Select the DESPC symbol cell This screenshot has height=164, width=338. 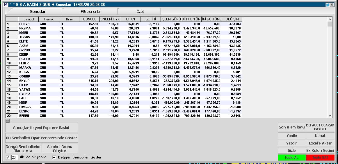tap(29, 111)
